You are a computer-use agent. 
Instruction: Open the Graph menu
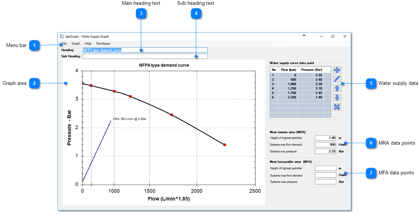coord(76,43)
